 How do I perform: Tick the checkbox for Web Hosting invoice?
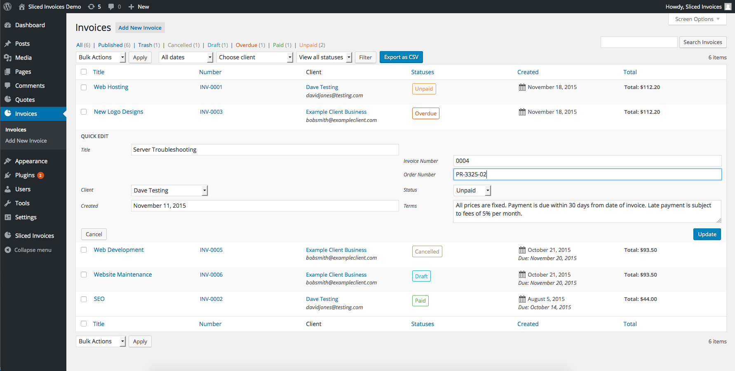coord(84,87)
